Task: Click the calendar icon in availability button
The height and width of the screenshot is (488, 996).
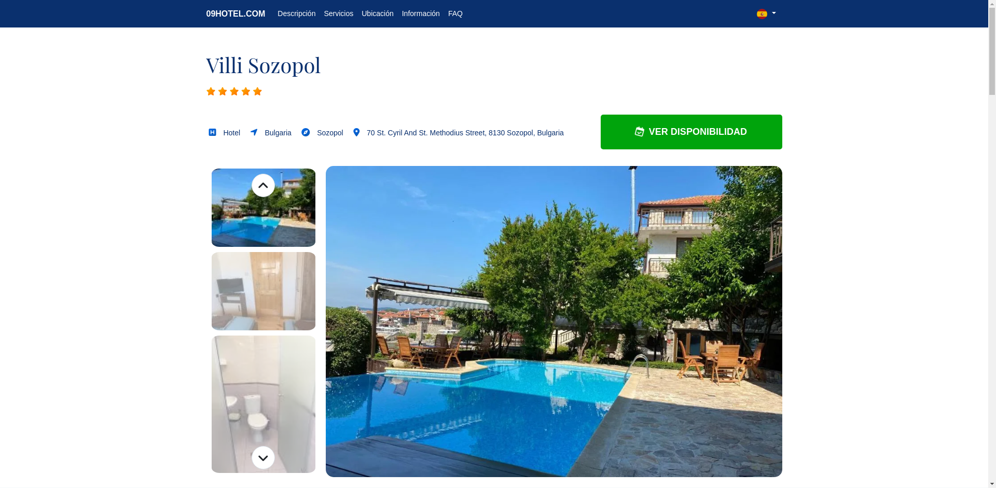Action: [x=640, y=132]
